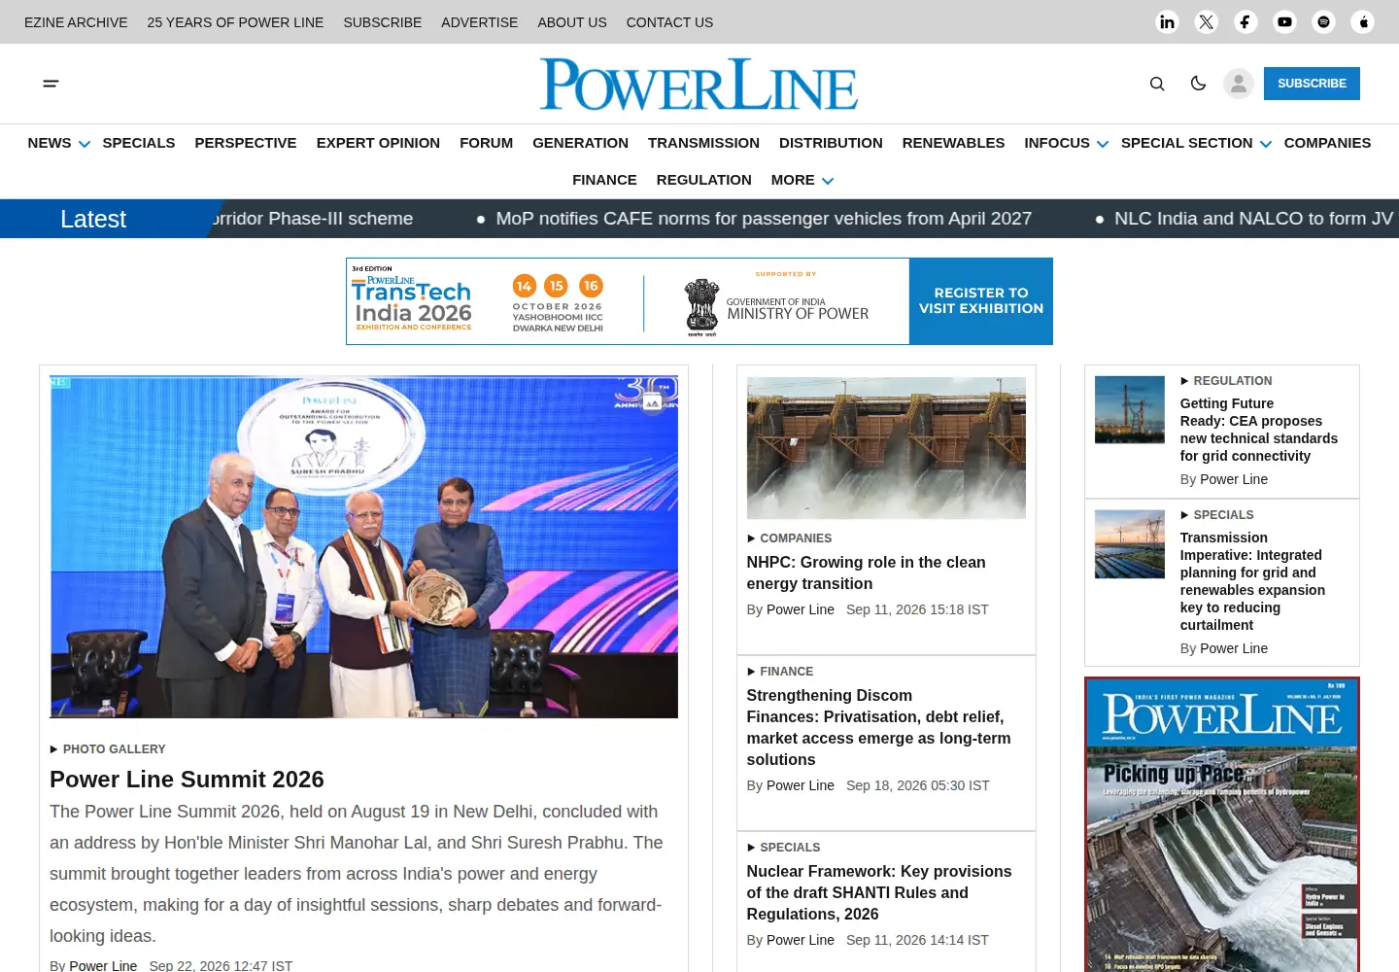Expand the INFOCUS dropdown chevron
The height and width of the screenshot is (972, 1399).
[1103, 144]
